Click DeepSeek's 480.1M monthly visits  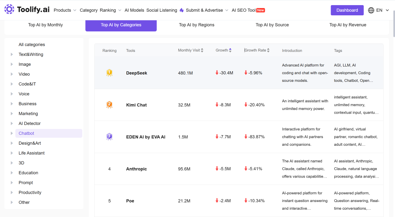coord(185,73)
